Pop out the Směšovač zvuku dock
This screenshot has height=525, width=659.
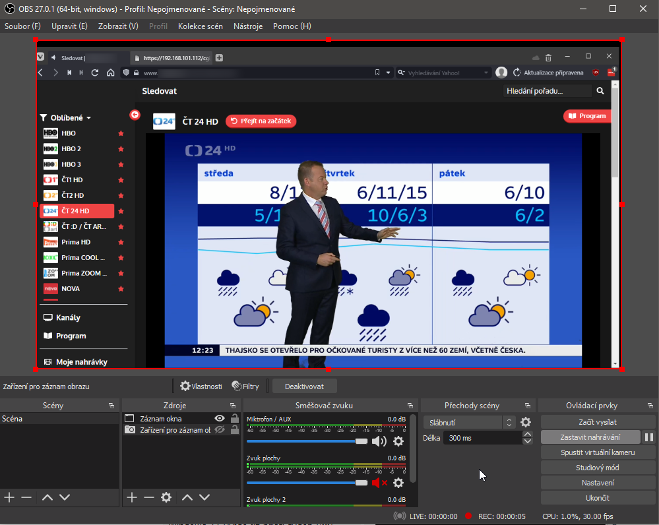point(411,406)
